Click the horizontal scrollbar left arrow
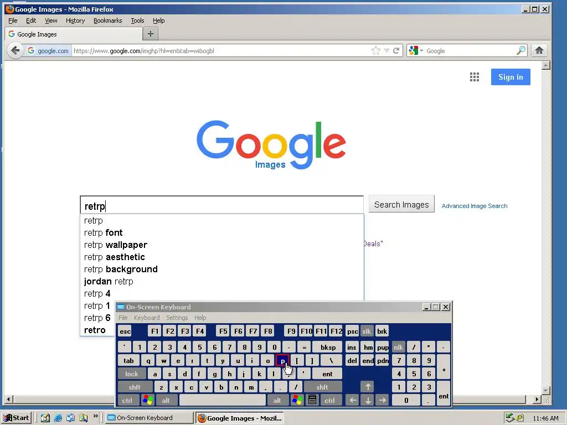This screenshot has height=425, width=567. (x=9, y=400)
